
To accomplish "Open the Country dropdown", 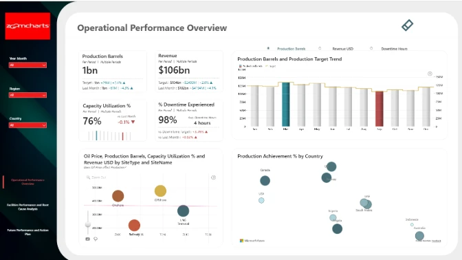I will click(x=27, y=125).
